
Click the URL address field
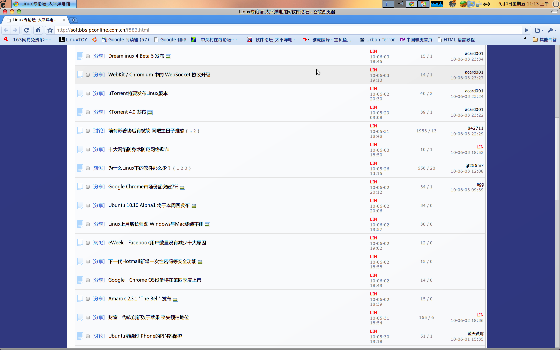coord(288,30)
